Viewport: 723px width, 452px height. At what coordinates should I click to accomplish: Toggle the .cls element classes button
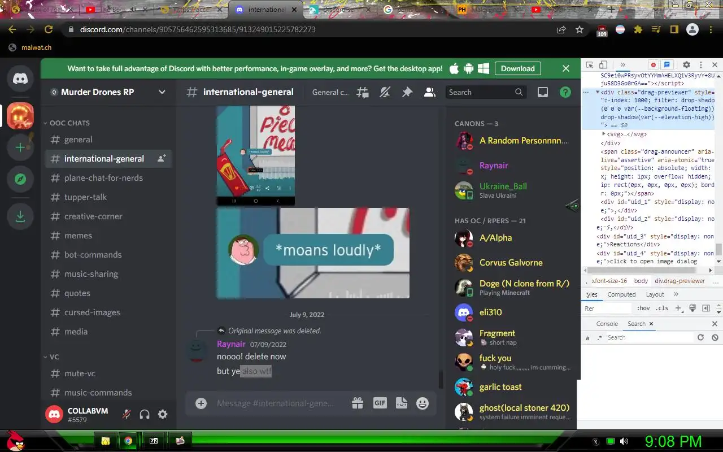(663, 308)
